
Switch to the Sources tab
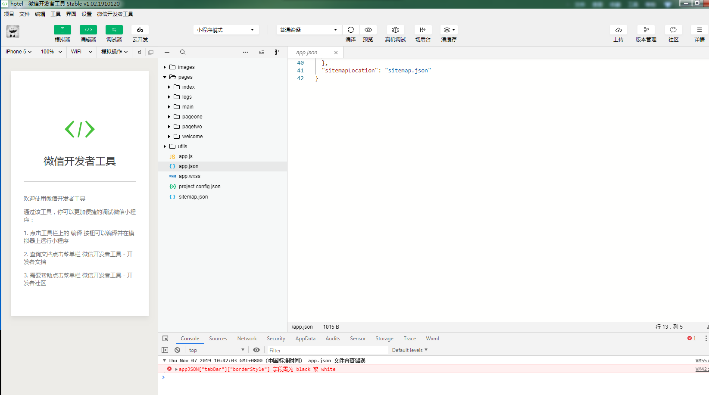pyautogui.click(x=218, y=339)
